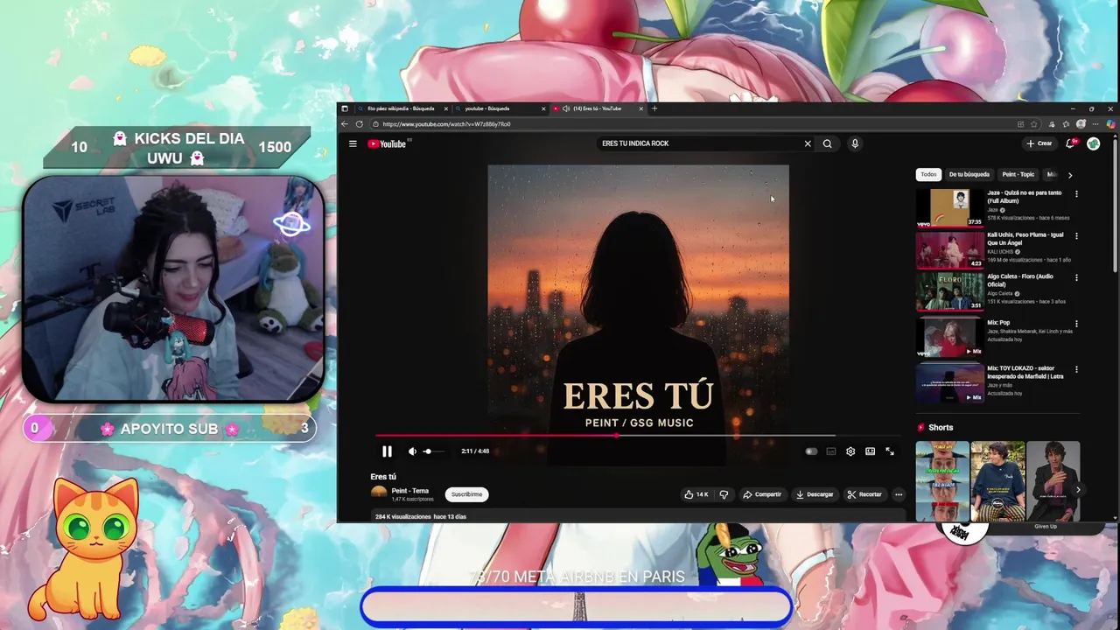Open the tab actions menu icon

coord(345,108)
